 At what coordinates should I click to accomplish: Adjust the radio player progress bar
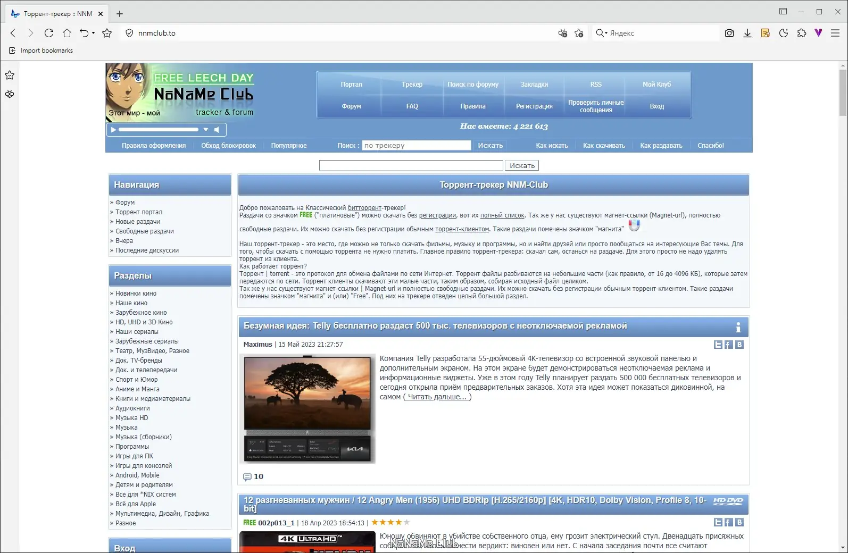coord(158,130)
